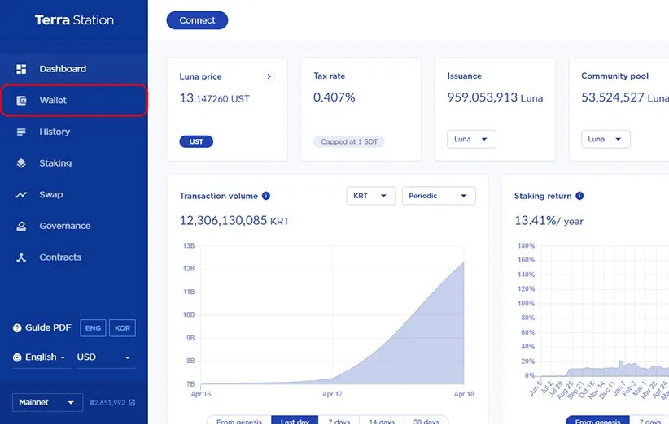Viewport: 669px width, 424px height.
Task: Open the USD currency dropdown
Action: [x=104, y=357]
